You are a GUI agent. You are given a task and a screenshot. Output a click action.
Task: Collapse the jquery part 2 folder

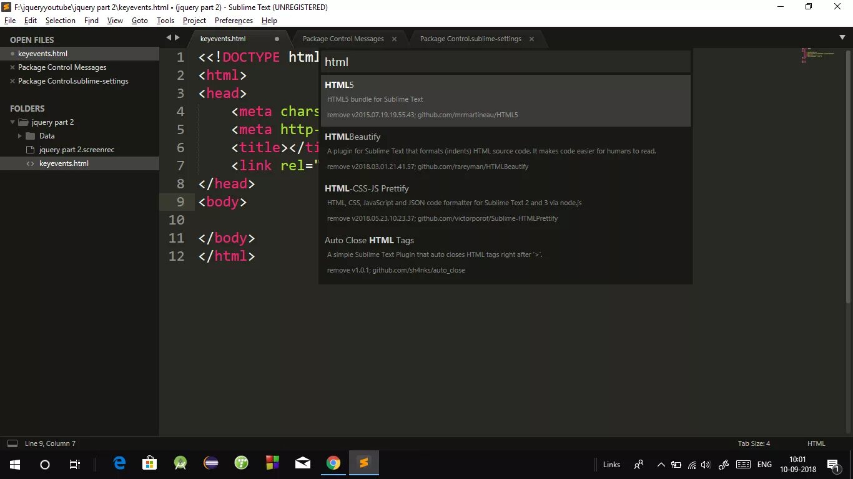coord(12,122)
